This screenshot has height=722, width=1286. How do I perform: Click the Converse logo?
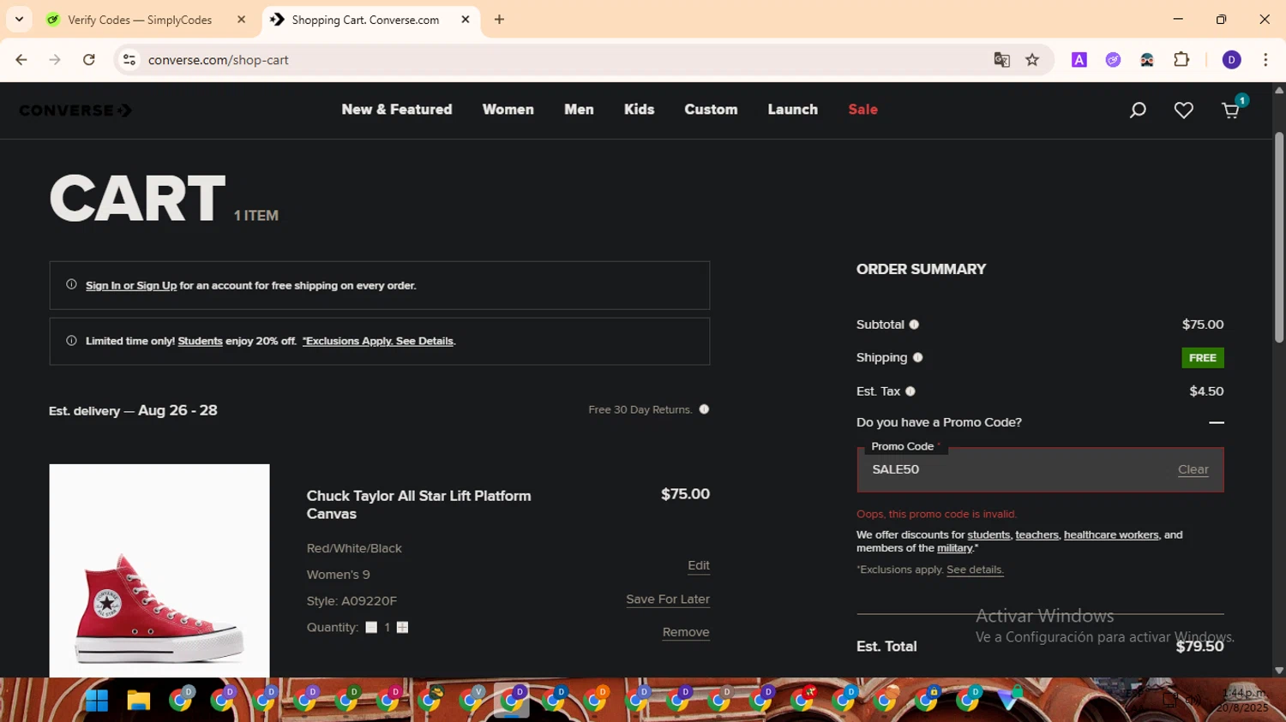(x=75, y=110)
